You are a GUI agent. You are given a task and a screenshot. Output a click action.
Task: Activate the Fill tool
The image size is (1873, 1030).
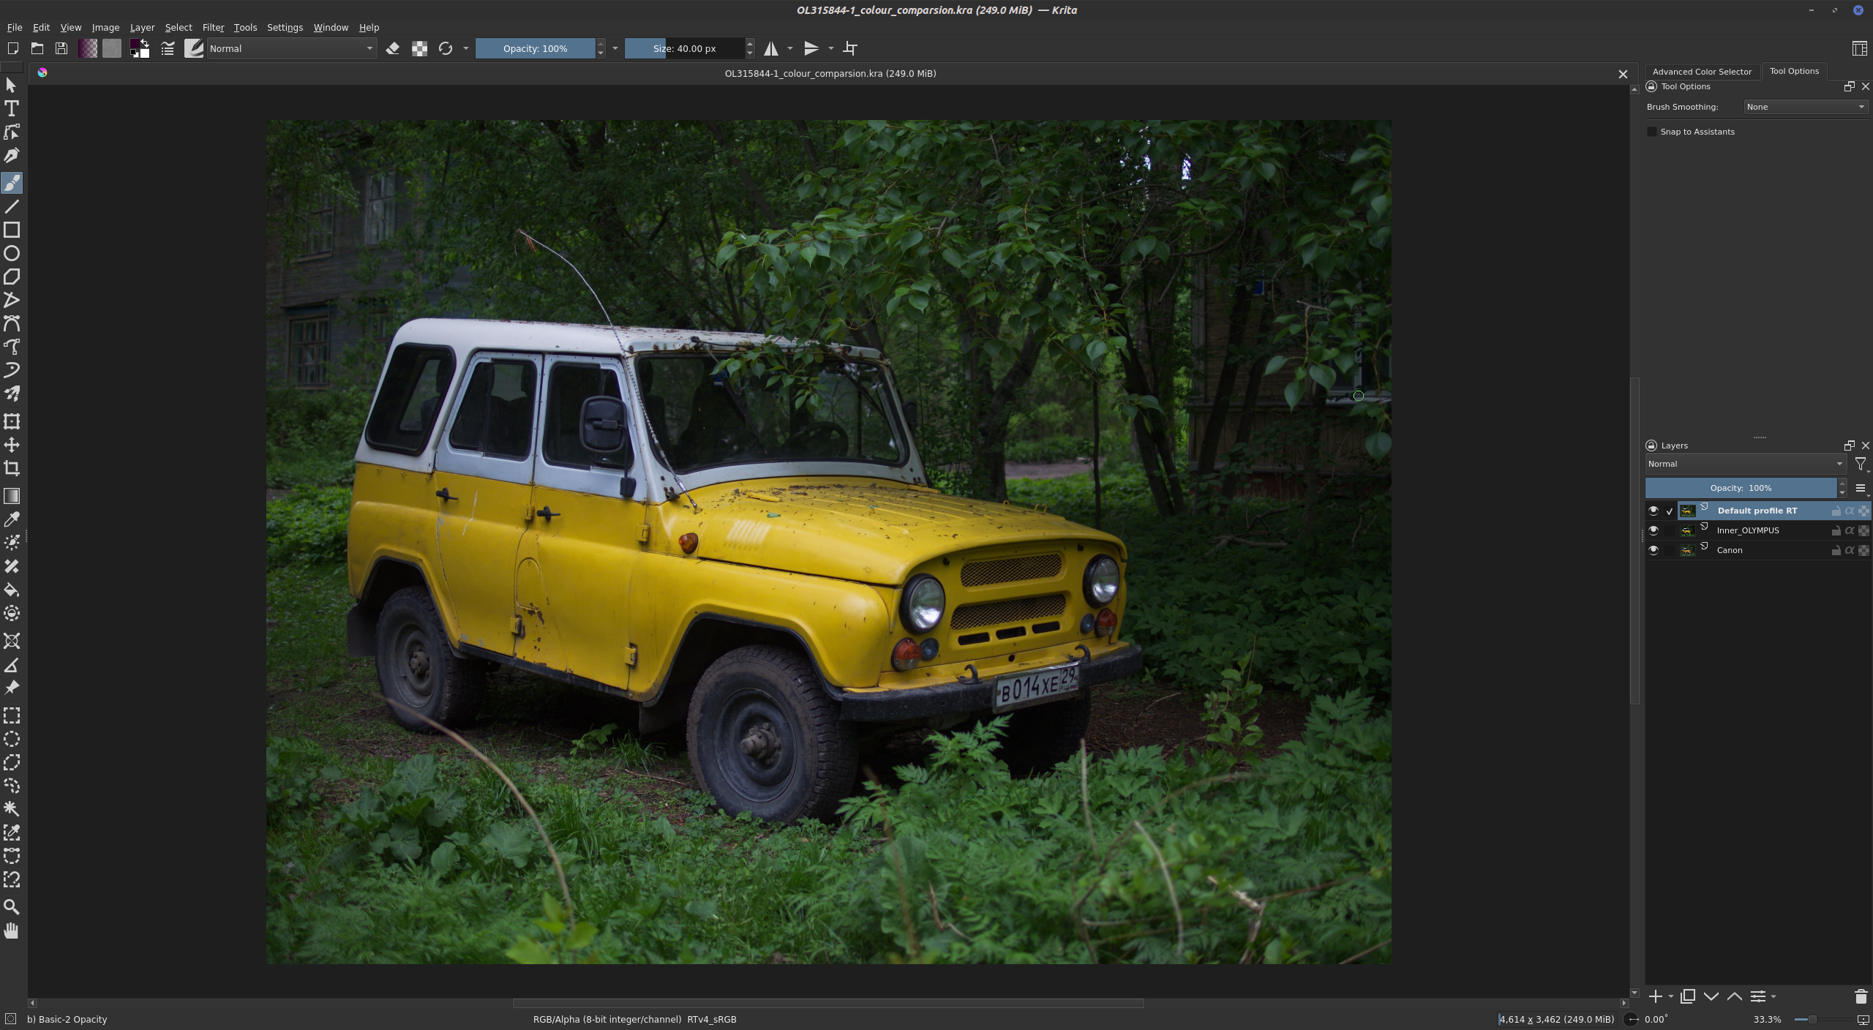[x=12, y=590]
